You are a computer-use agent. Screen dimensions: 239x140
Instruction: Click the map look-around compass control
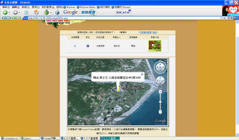pyautogui.click(x=160, y=67)
